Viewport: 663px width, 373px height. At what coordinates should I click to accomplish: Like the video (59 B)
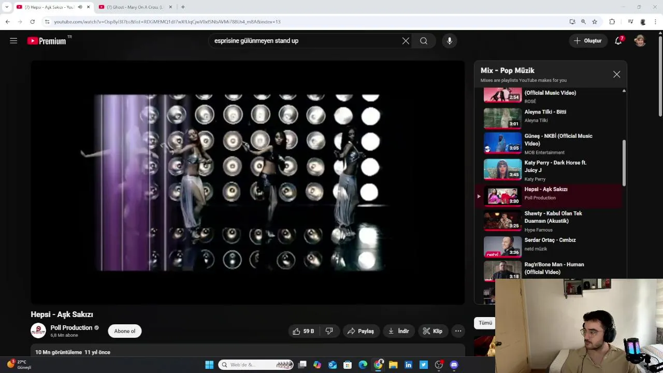[304, 331]
